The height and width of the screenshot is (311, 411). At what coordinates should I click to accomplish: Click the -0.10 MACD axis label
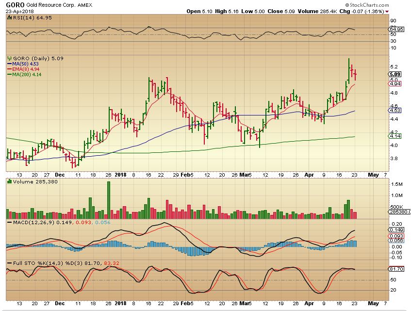tap(396, 257)
